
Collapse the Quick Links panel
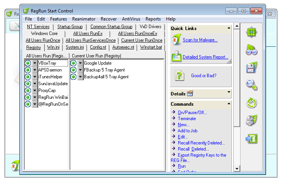229,28
